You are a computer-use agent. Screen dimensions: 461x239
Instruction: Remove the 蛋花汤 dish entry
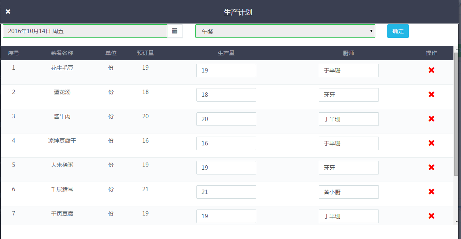pos(431,95)
